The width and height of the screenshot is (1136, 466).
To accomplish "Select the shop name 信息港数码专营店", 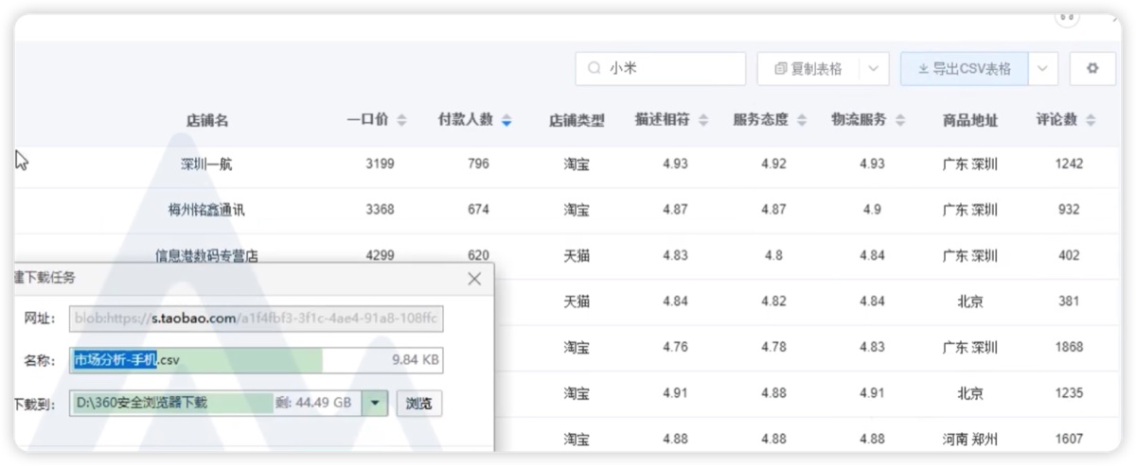I will point(206,255).
